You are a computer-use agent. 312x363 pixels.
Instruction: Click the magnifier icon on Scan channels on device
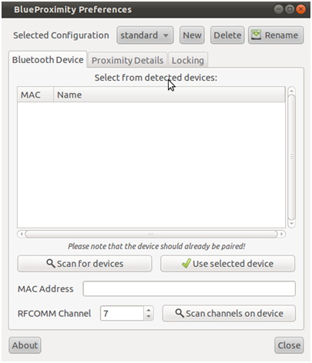(x=179, y=313)
